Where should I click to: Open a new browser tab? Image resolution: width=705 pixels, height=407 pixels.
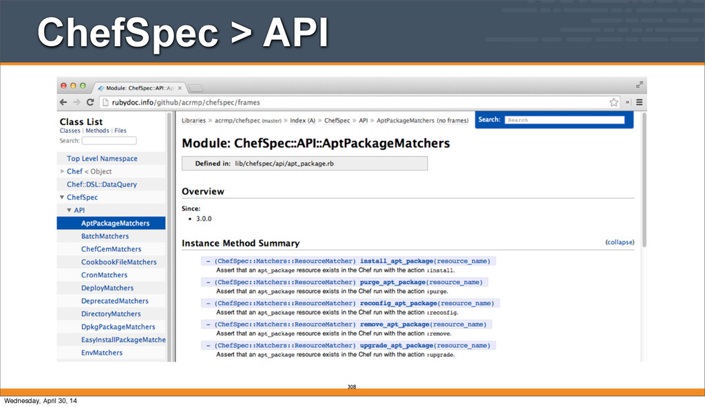pyautogui.click(x=196, y=88)
